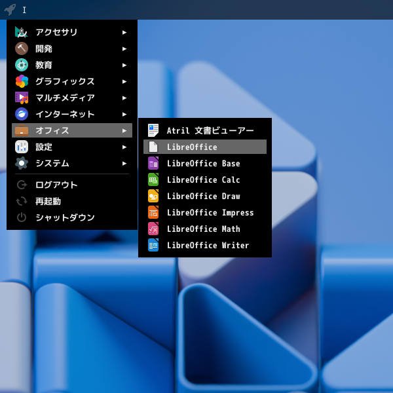This screenshot has height=393, width=393.
Task: Click the アクセサリ category icon
Action: click(x=22, y=32)
